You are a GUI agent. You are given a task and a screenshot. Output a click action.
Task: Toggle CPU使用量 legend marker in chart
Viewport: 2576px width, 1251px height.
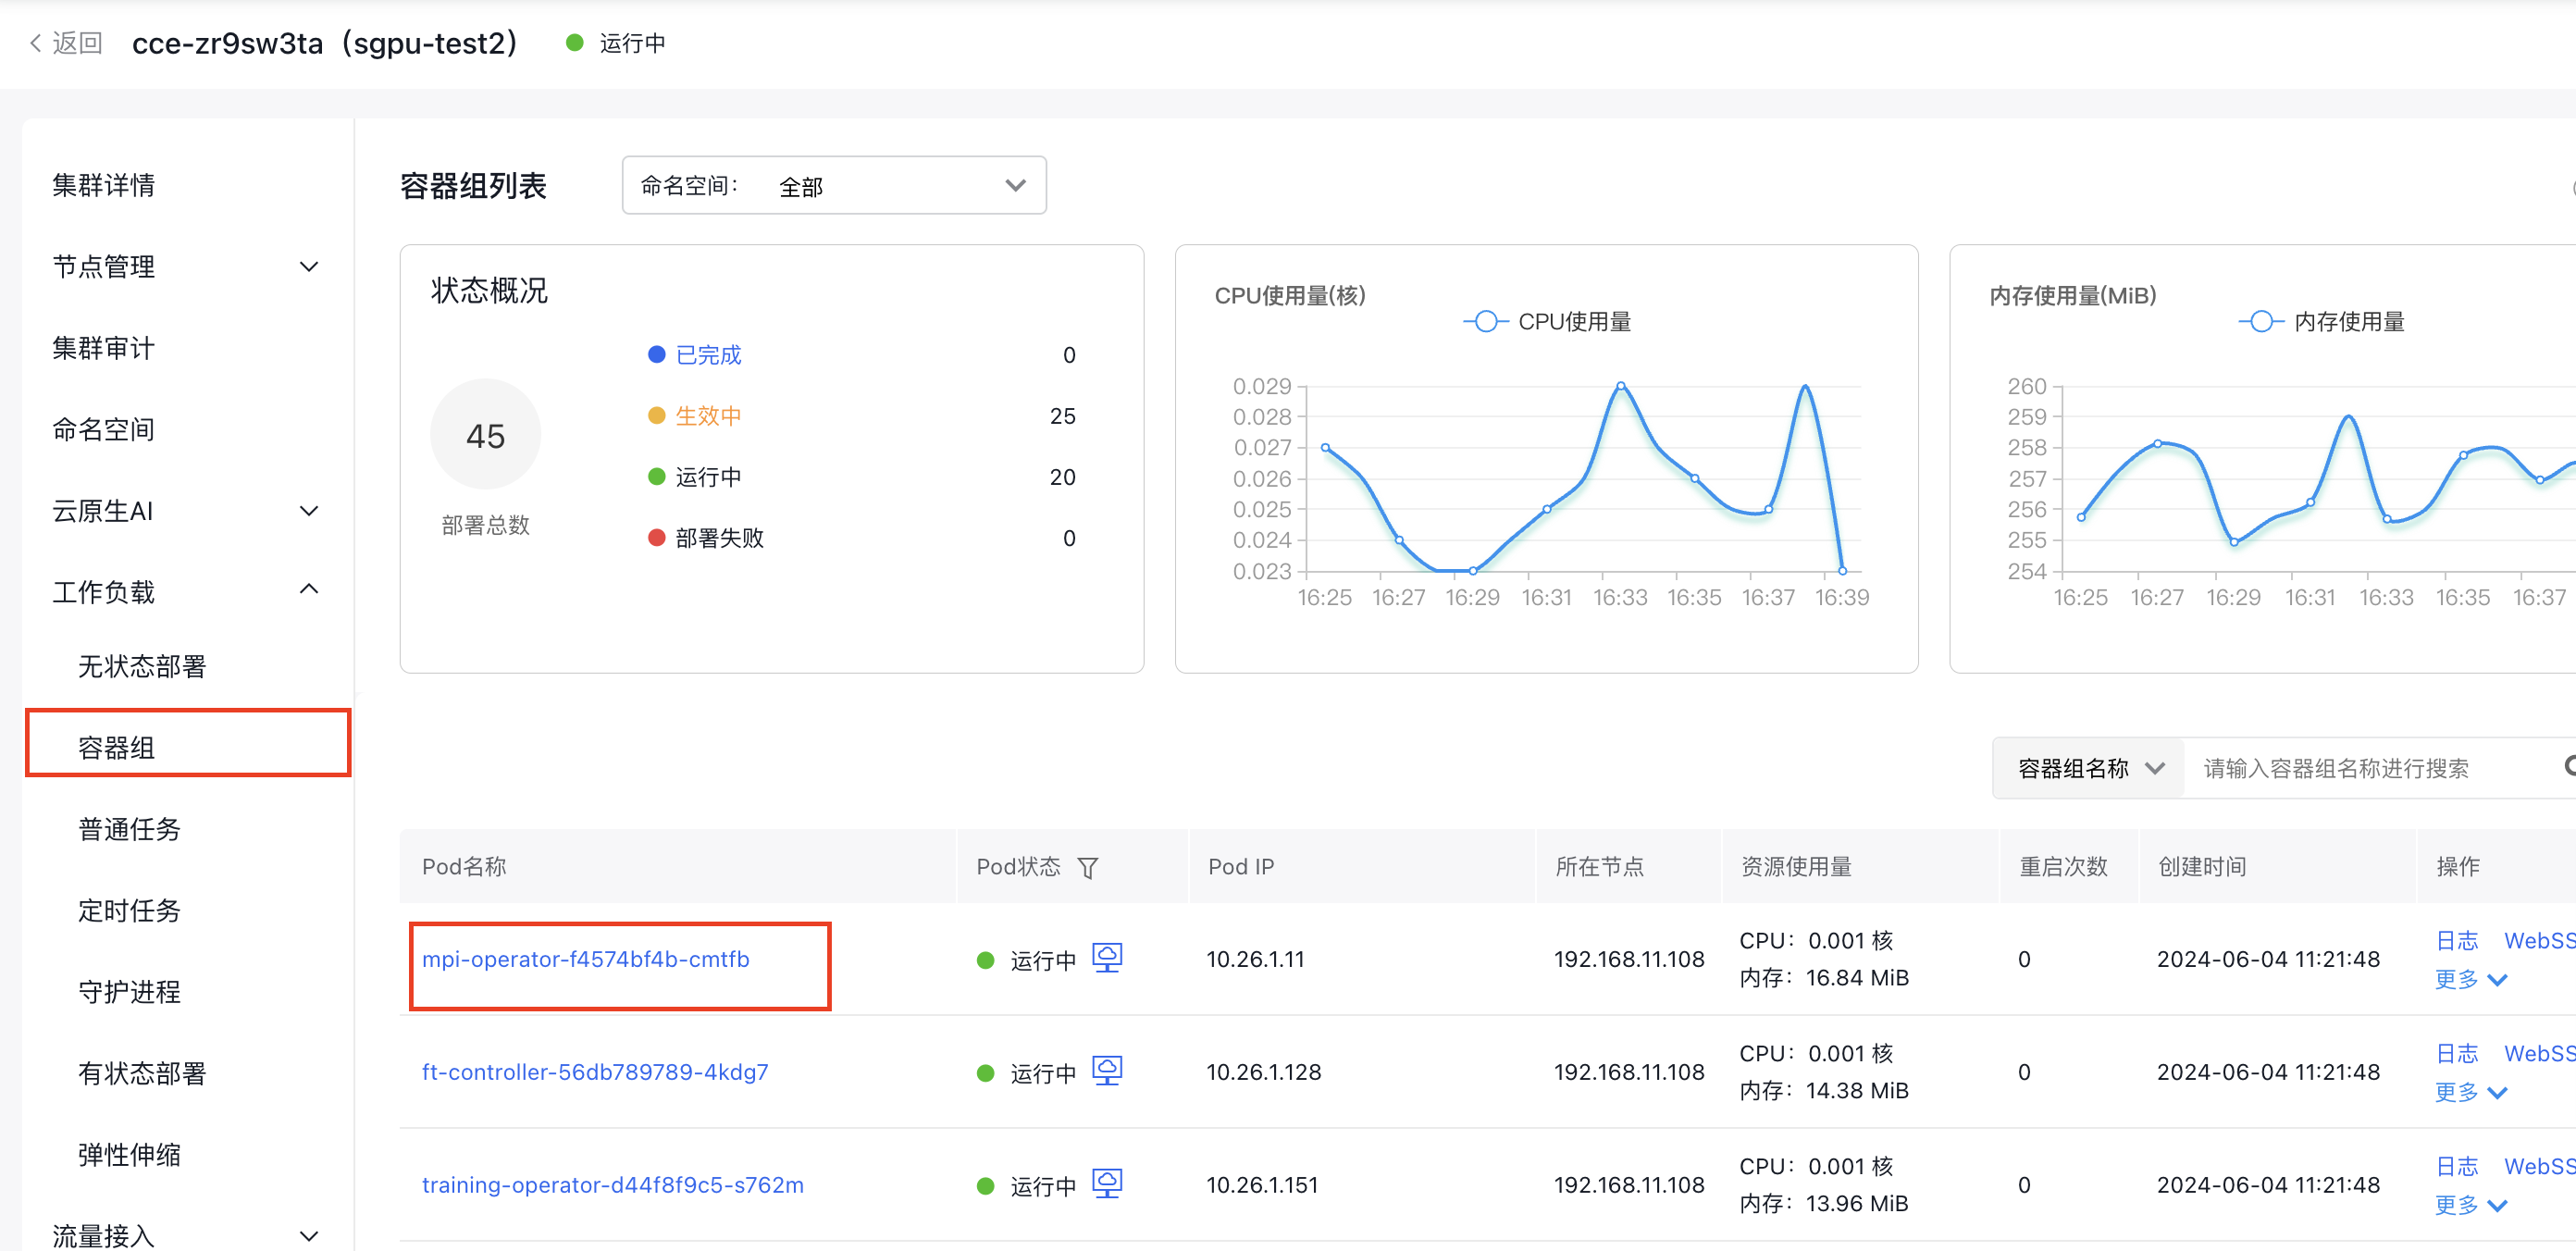click(1486, 321)
